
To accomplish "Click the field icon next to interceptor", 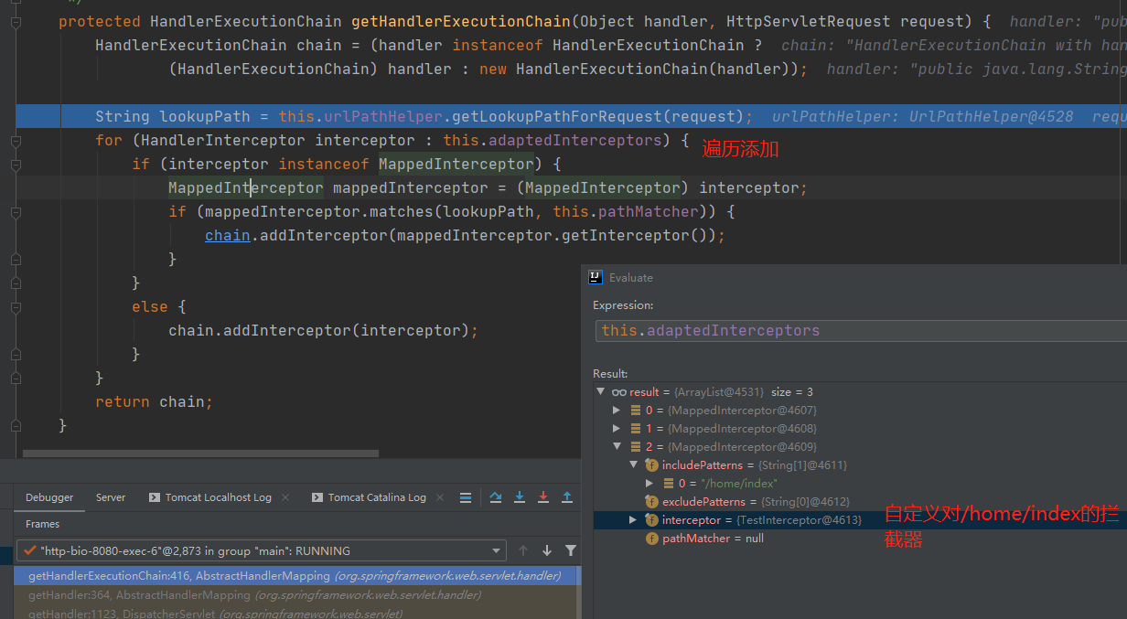I will click(652, 520).
